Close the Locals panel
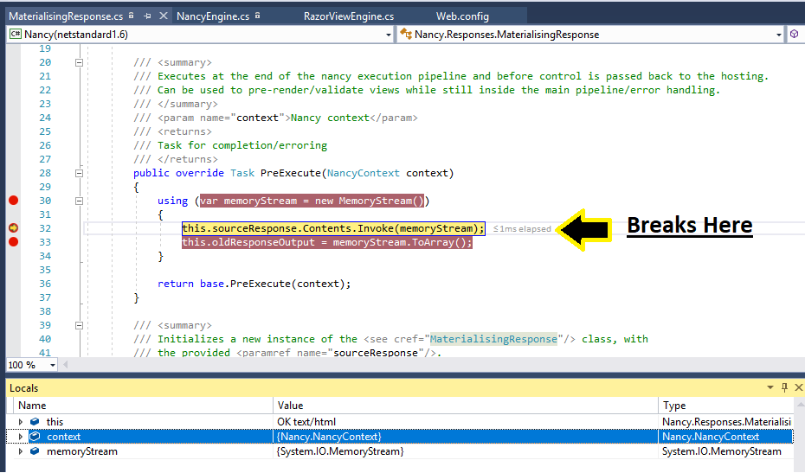The width and height of the screenshot is (805, 473). 798,388
